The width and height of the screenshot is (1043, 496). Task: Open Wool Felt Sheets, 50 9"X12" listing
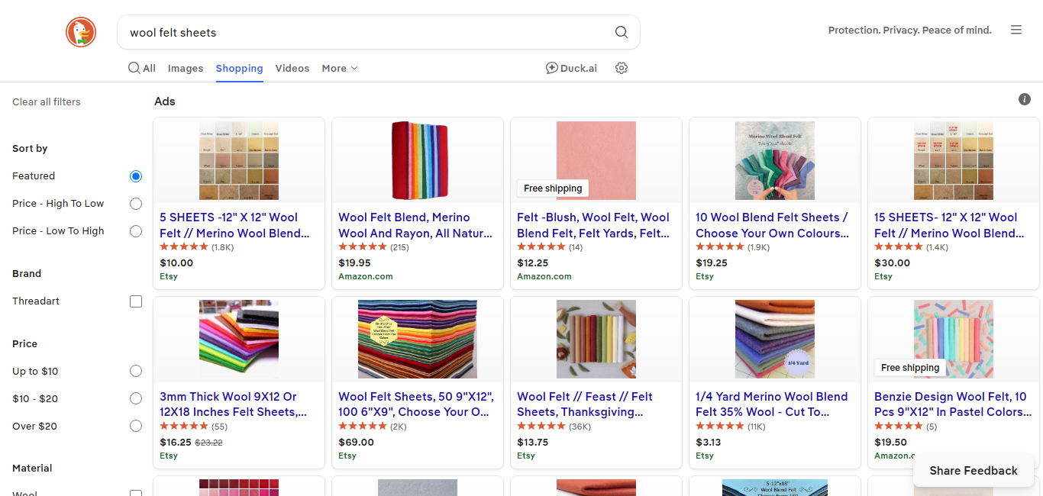point(416,404)
